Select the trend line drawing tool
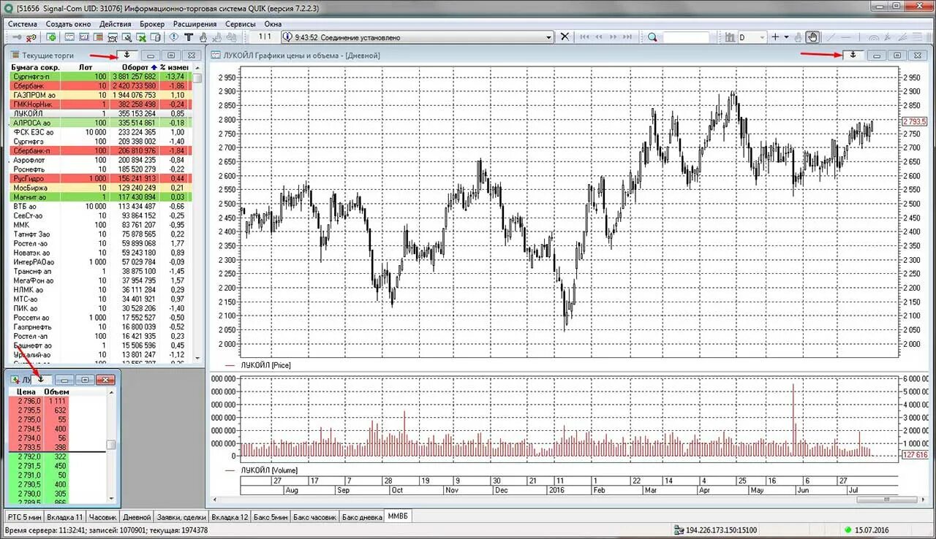Viewport: 936px width, 539px height. point(831,37)
